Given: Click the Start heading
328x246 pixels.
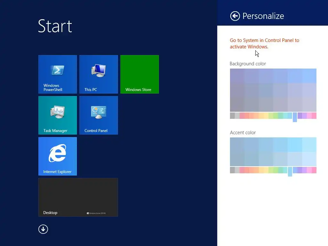Looking at the screenshot, I should 55,26.
